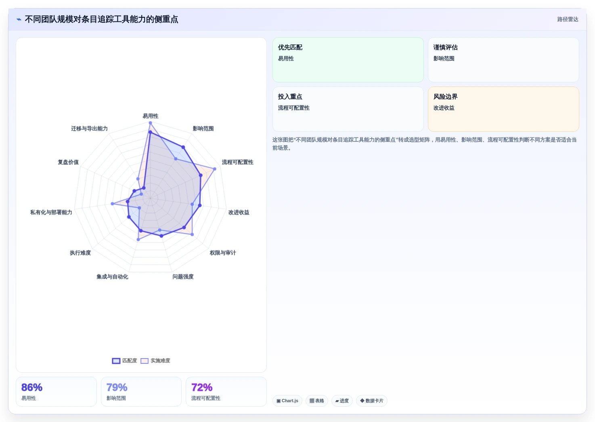
Task: Click the 路径雷达 label in the header
Action: click(x=568, y=19)
